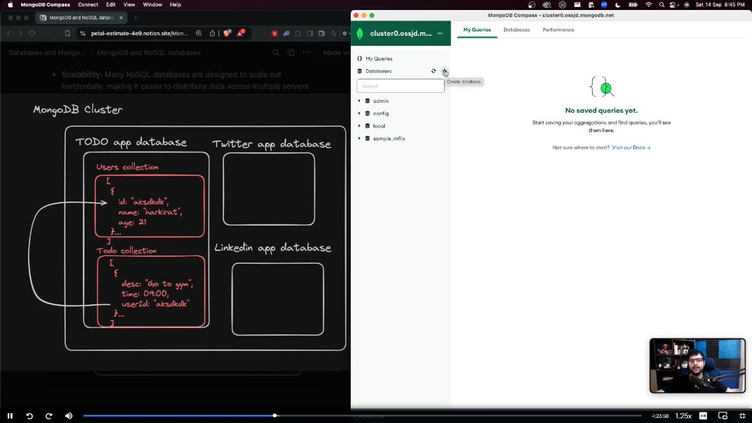
Task: Open Databases and Mongo breadcrumb link
Action: [x=47, y=53]
